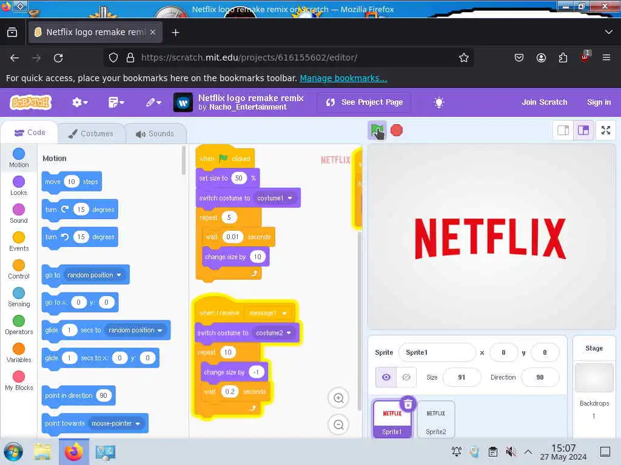Click the green flag to run the project
The image size is (621, 465).
click(x=377, y=130)
